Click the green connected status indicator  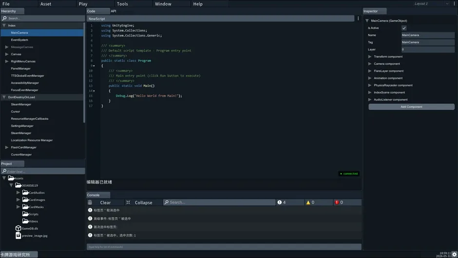point(349,174)
